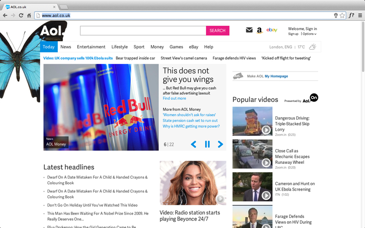Open the Money navigation tab
Screen dimensions: 365x228
(x=157, y=47)
